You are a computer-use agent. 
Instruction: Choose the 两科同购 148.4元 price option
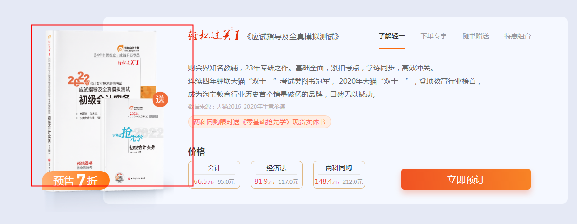coord(339,174)
